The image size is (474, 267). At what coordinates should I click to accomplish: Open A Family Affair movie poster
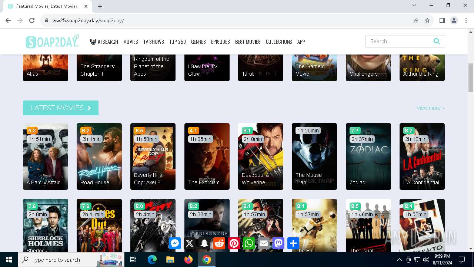[46, 156]
